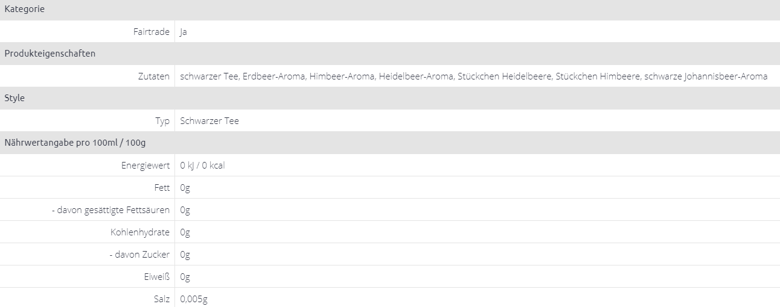Select the Typ row label
780x307 pixels.
[162, 121]
